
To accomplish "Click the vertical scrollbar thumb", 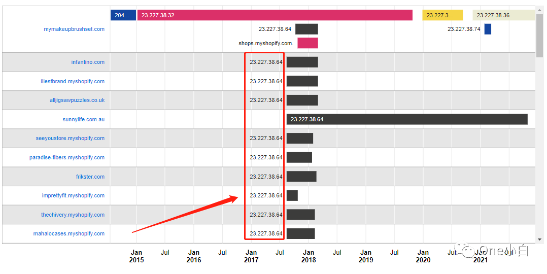I will (x=540, y=35).
